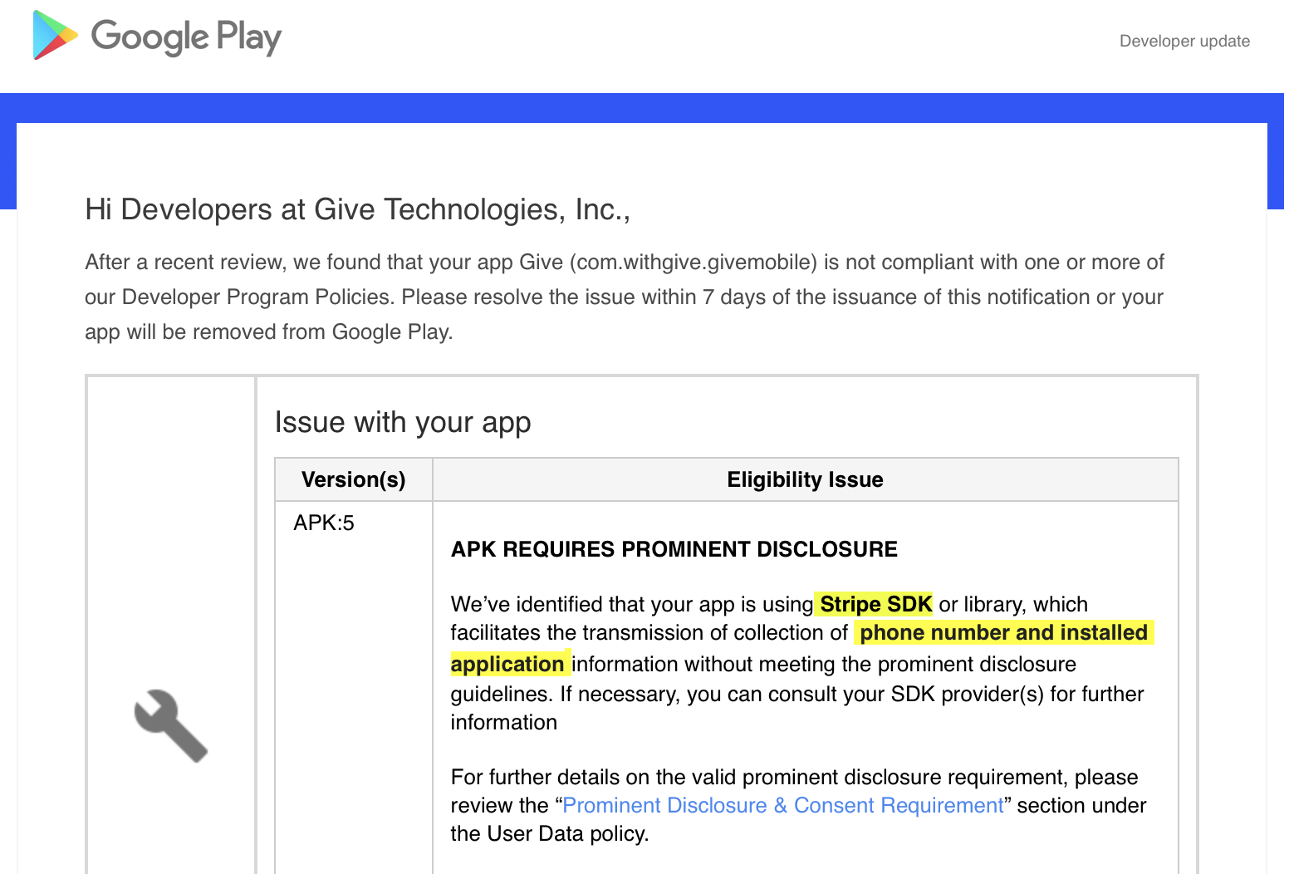The image size is (1289, 874).
Task: Click the APK:5 version cell
Action: [x=322, y=523]
